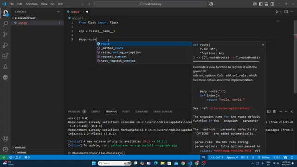
Task: Open the Copilot dropdown arrow in title bar
Action: click(x=215, y=4)
